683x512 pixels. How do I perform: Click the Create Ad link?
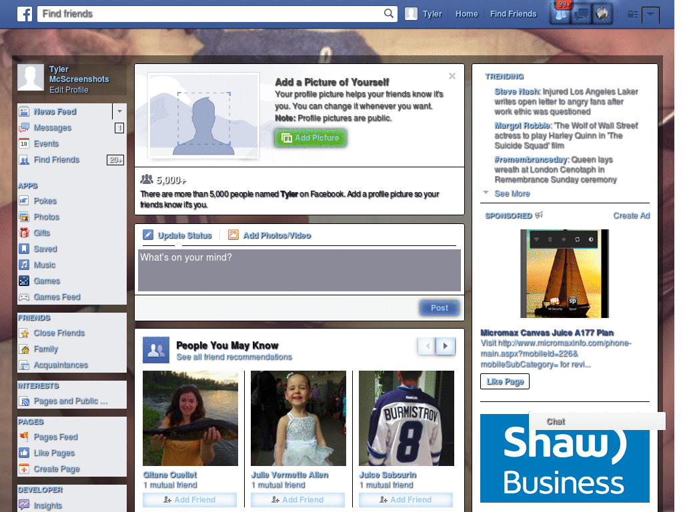[x=631, y=215]
